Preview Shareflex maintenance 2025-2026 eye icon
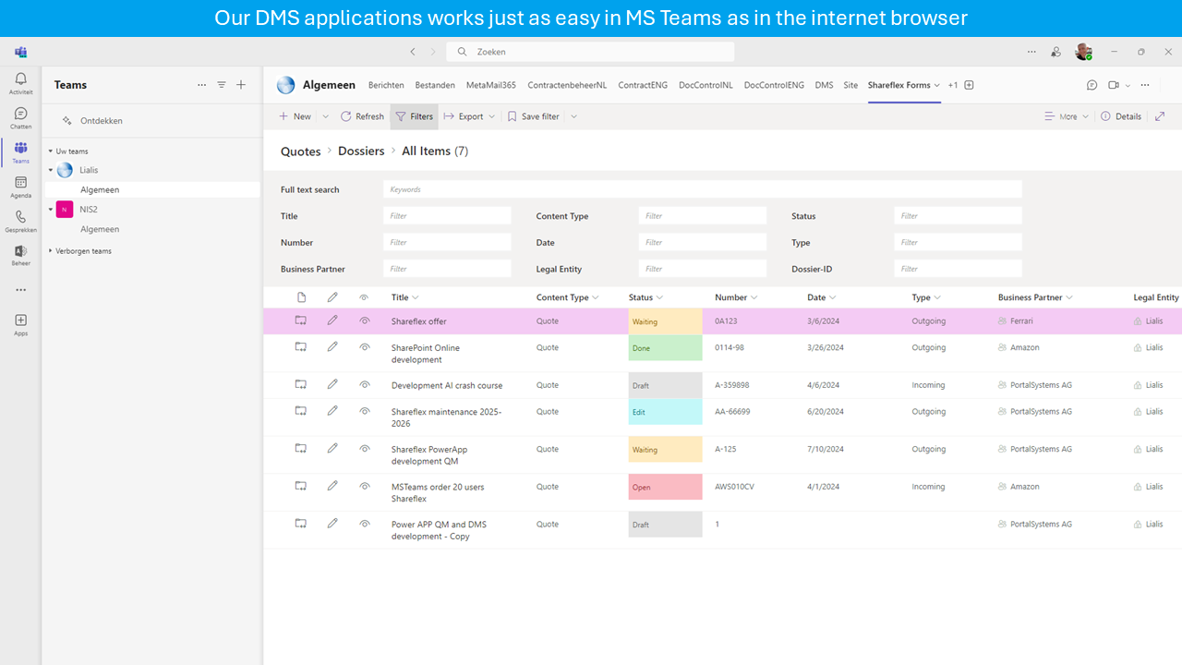The height and width of the screenshot is (665, 1182). tap(365, 411)
